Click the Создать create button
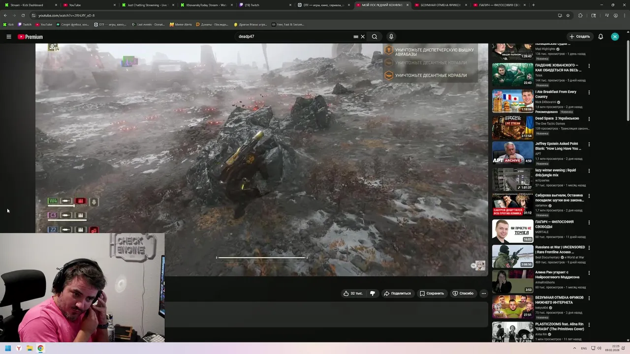Viewport: 630px width, 354px height. (579, 36)
